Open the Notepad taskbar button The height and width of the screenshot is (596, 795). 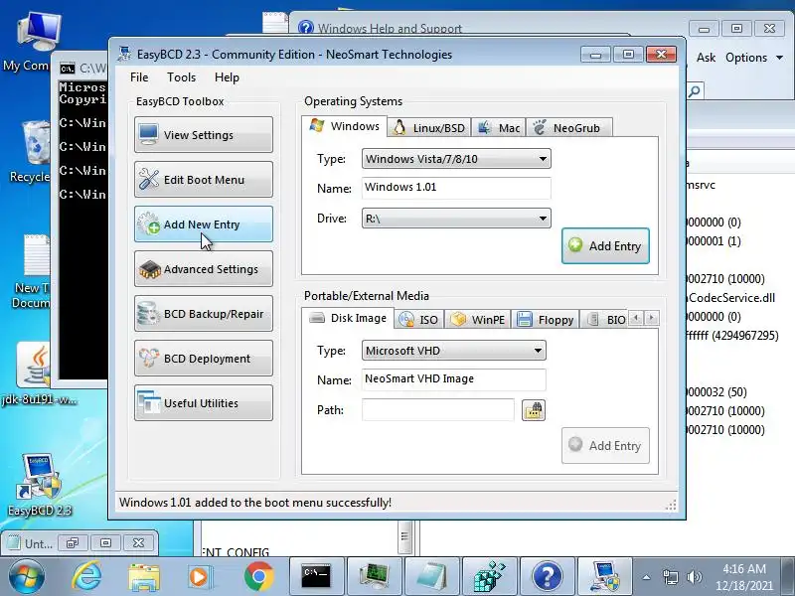click(432, 576)
